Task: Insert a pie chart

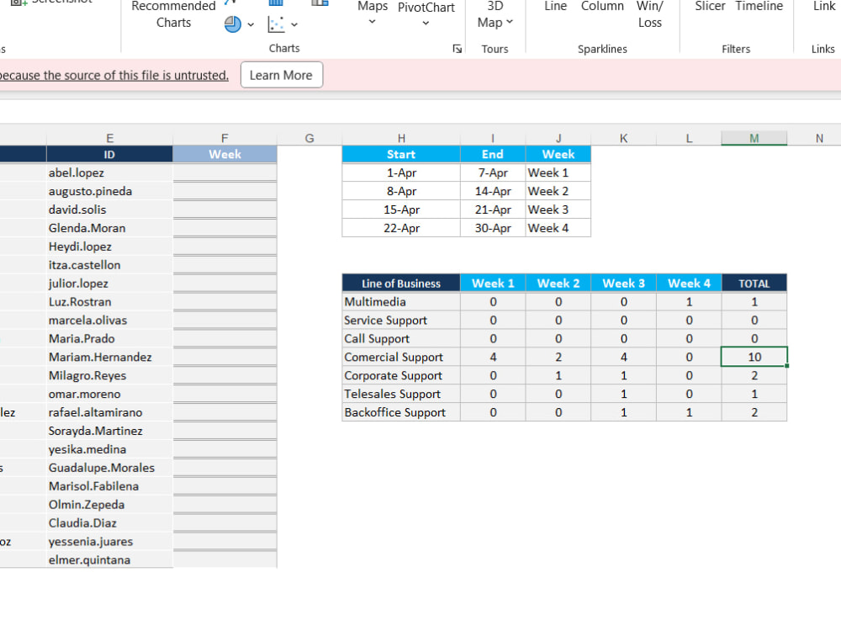Action: tap(233, 23)
